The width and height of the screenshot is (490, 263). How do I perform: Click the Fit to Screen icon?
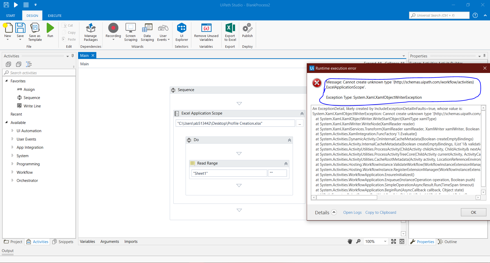394,241
